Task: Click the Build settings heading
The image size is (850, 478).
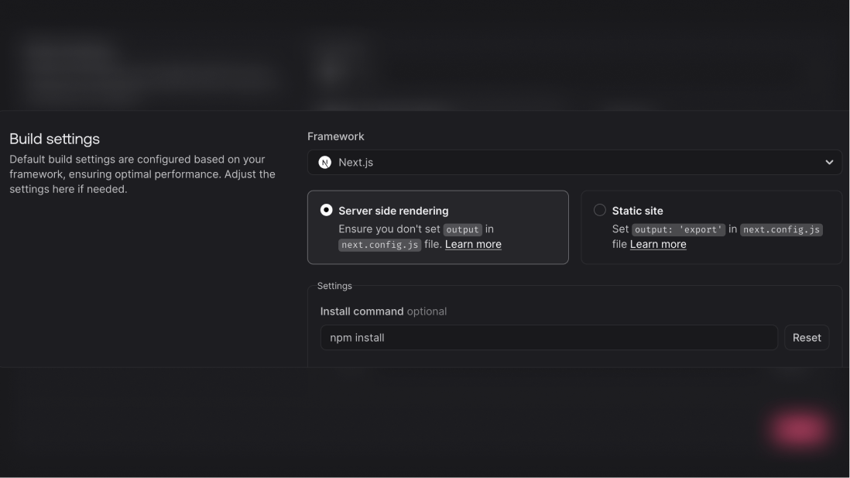Action: coord(53,138)
